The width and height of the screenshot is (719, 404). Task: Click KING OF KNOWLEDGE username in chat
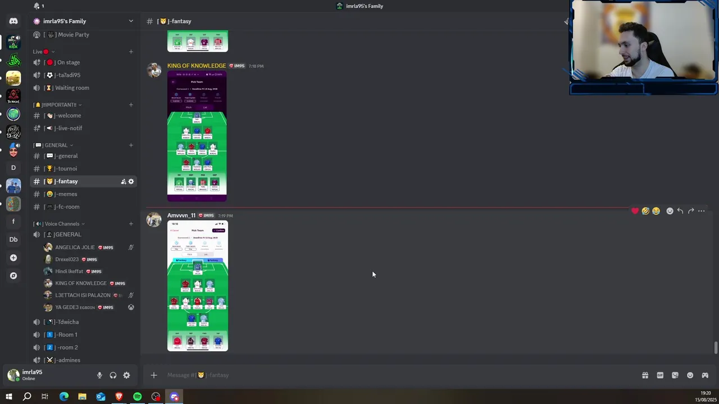click(197, 66)
